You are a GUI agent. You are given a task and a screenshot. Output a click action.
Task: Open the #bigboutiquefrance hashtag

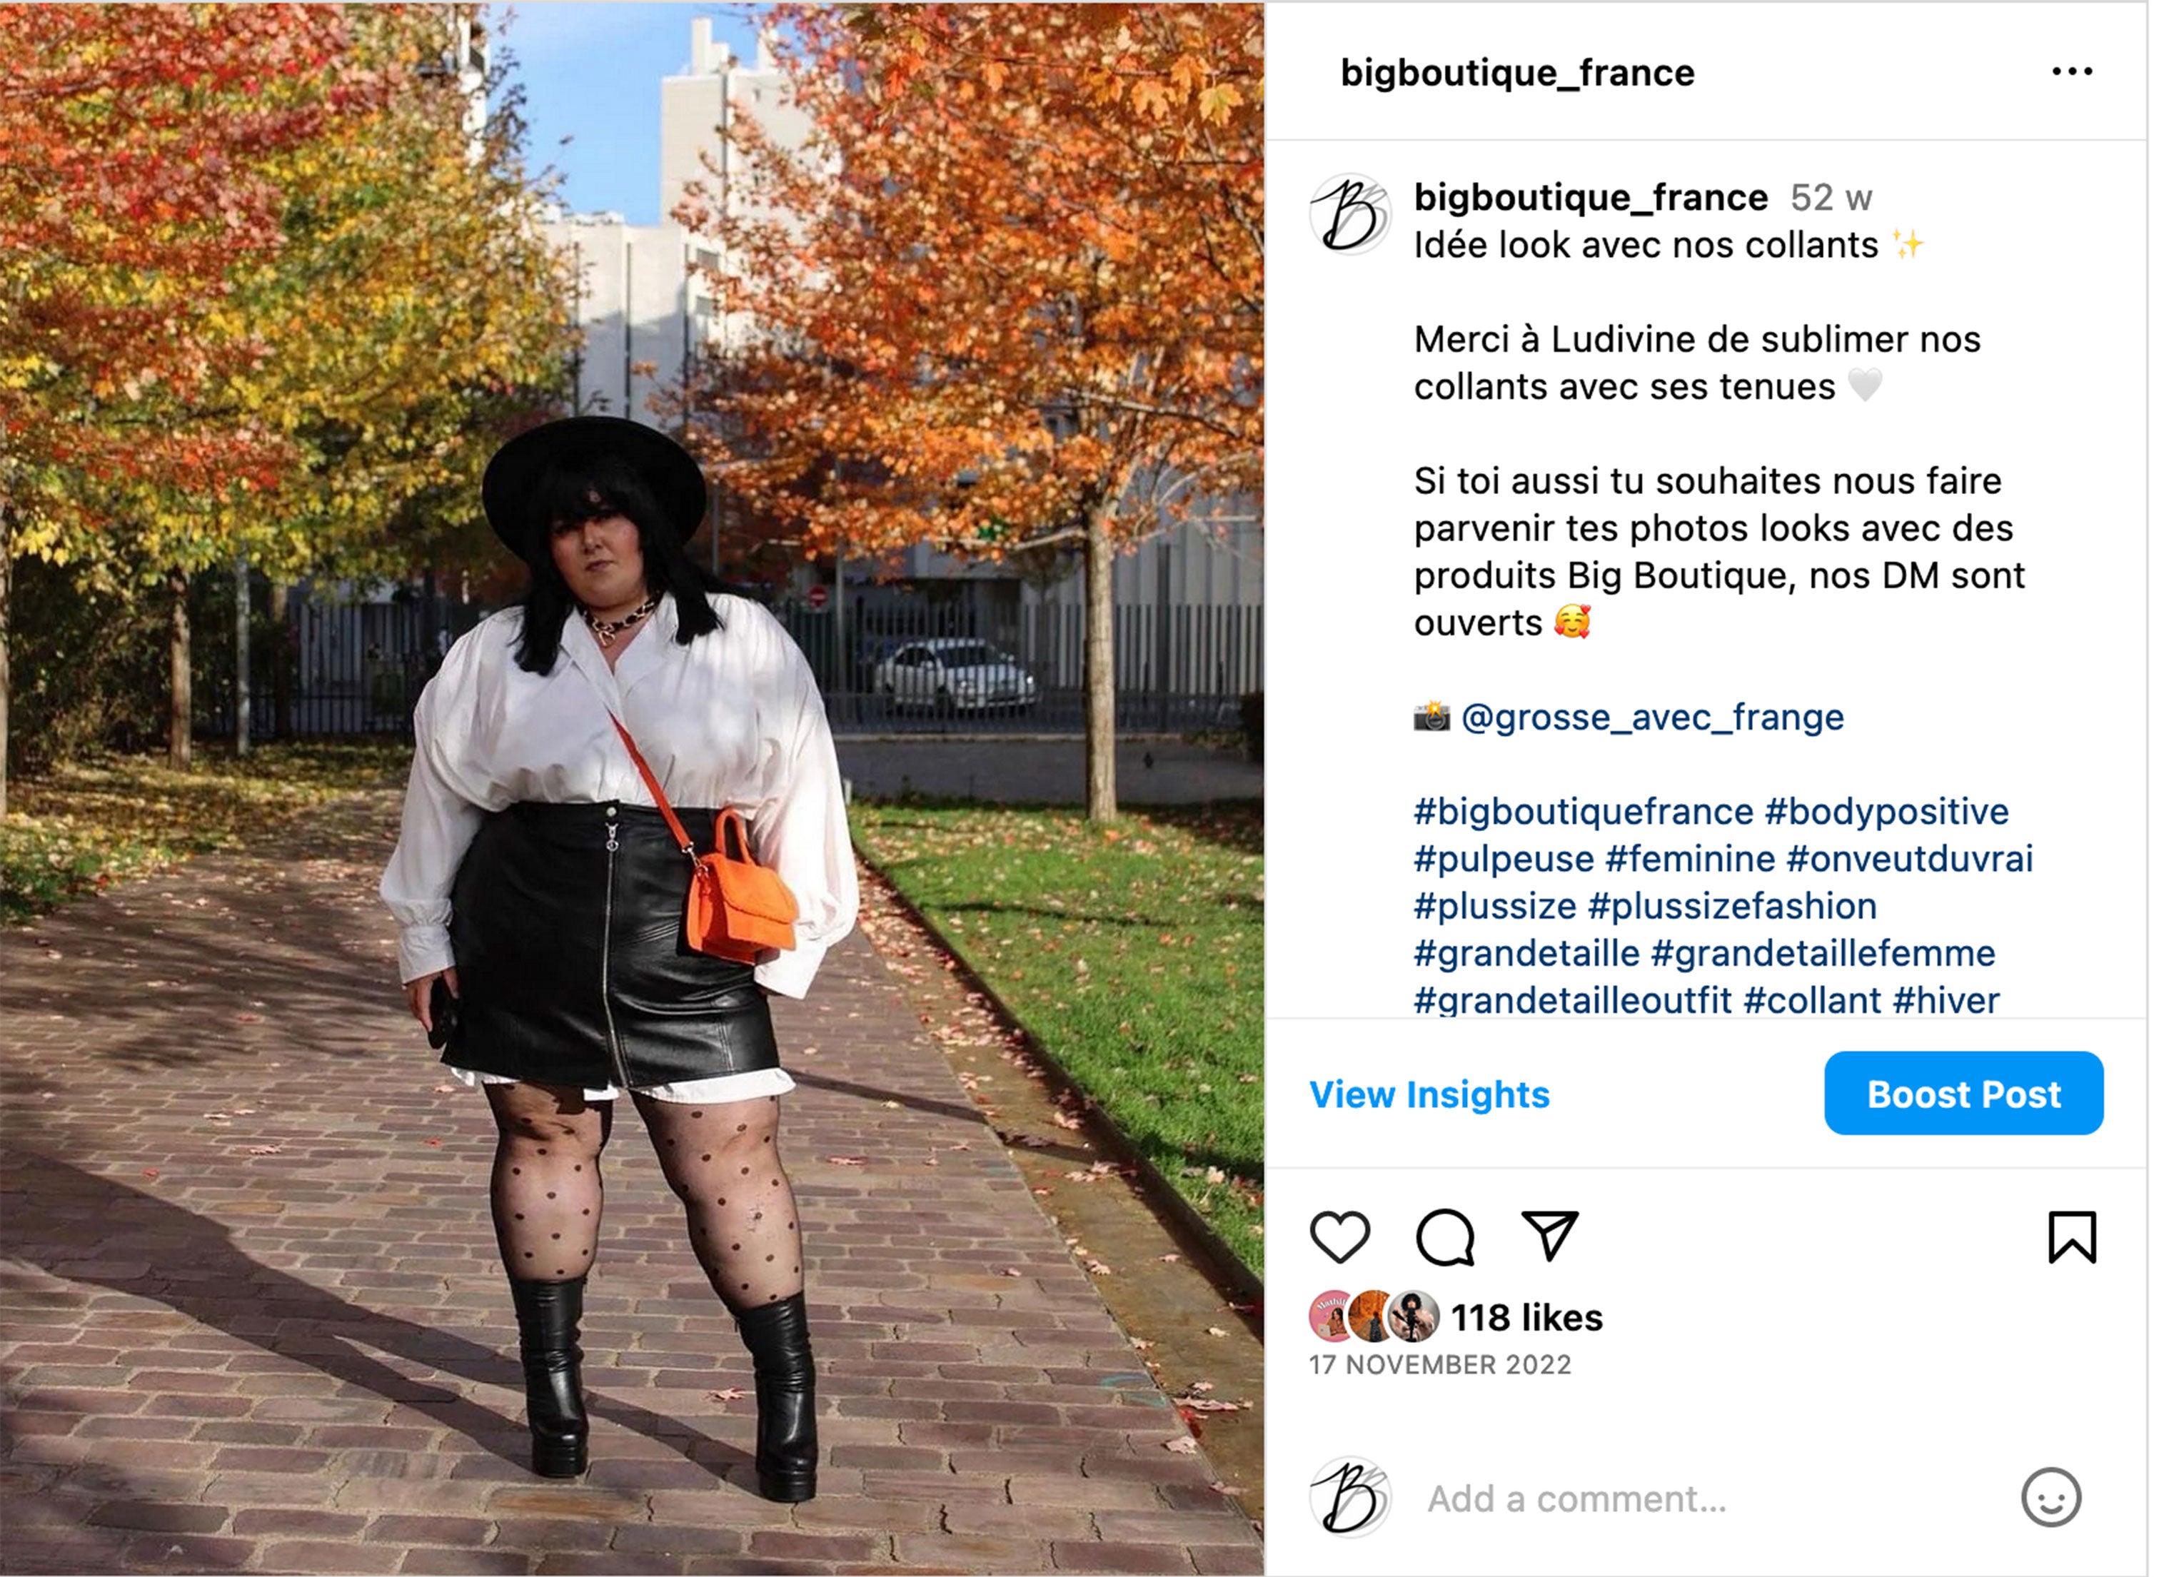[x=1584, y=812]
